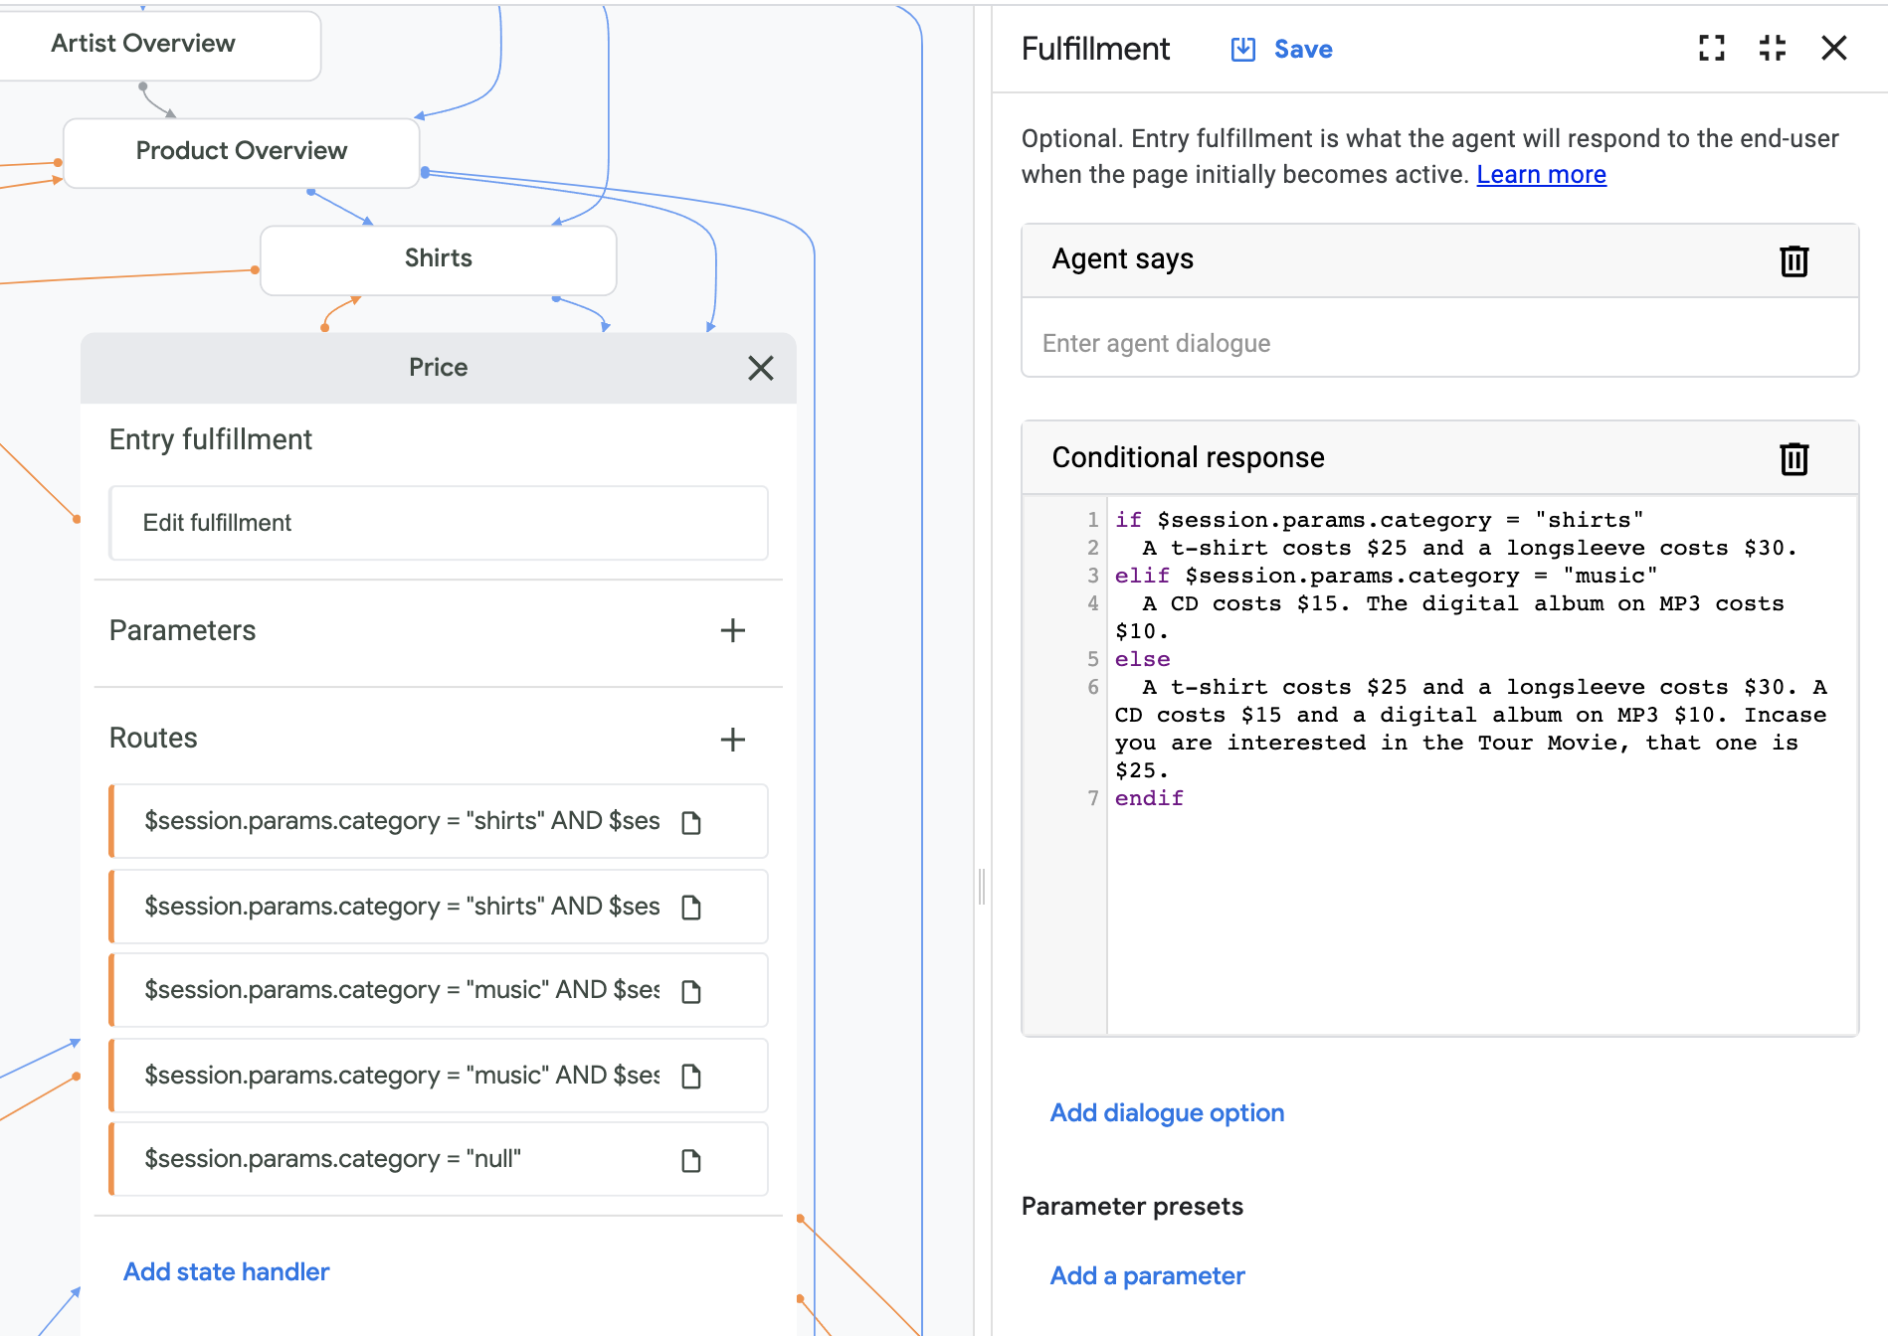Viewport: 1888px width, 1336px height.
Task: Delete the Conditional response block
Action: (x=1794, y=458)
